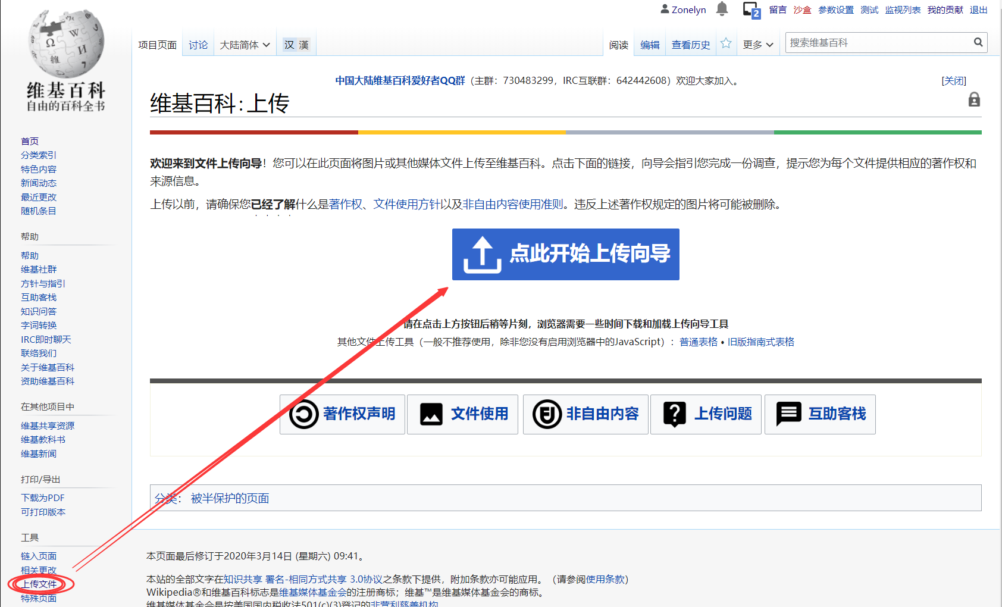Click the chat bubble icon beside 互助客栈
Screen dimensions: 1002x607
pyautogui.click(x=789, y=414)
